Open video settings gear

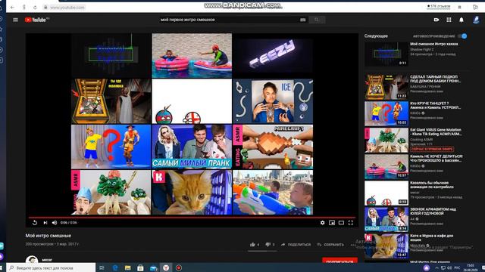322,223
